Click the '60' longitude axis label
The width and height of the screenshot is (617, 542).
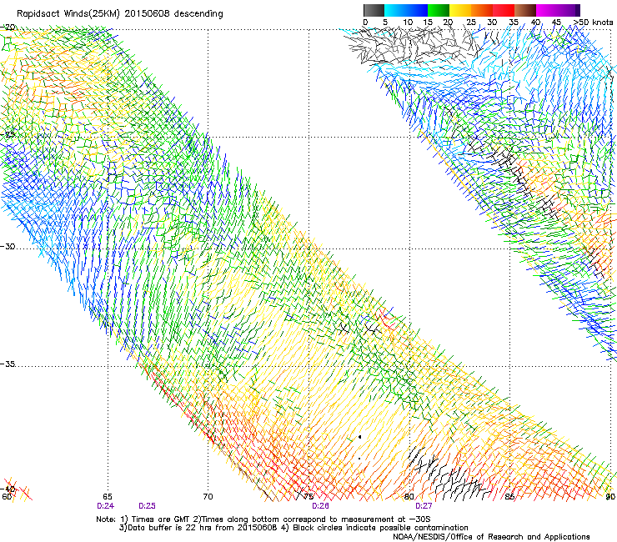coord(7,496)
